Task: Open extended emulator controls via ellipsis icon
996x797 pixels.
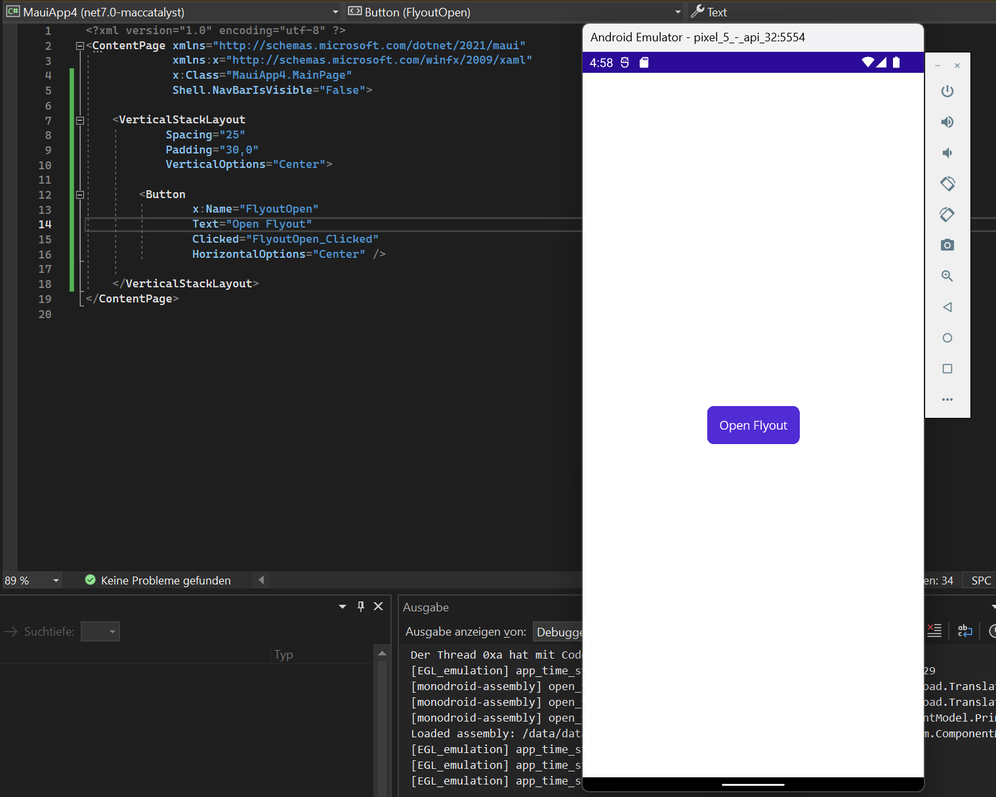Action: 947,399
